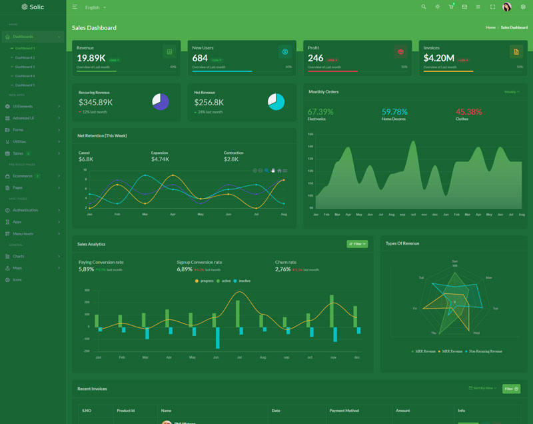Screen dimensions: 533x424
Task: Toggle light mode with the sun icon
Action: 437,7
